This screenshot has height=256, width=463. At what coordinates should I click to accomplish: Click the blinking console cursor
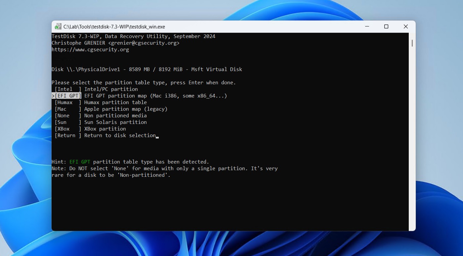pyautogui.click(x=157, y=136)
